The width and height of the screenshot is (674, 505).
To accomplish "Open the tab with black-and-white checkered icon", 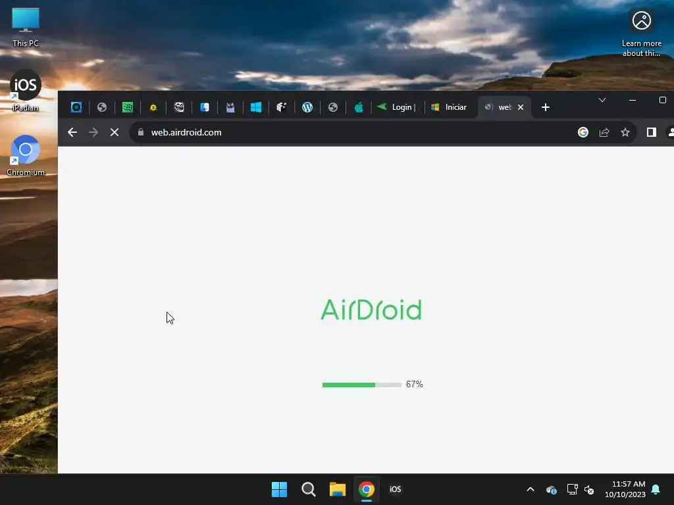I will (282, 107).
